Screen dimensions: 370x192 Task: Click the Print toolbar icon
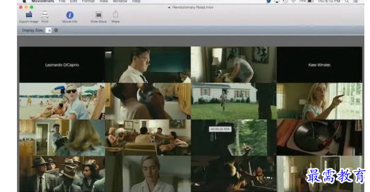[45, 15]
